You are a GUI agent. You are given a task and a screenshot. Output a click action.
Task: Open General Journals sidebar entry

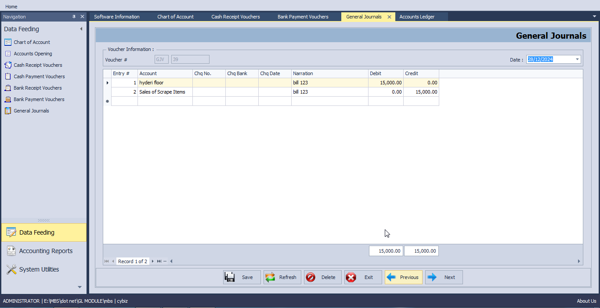(31, 111)
